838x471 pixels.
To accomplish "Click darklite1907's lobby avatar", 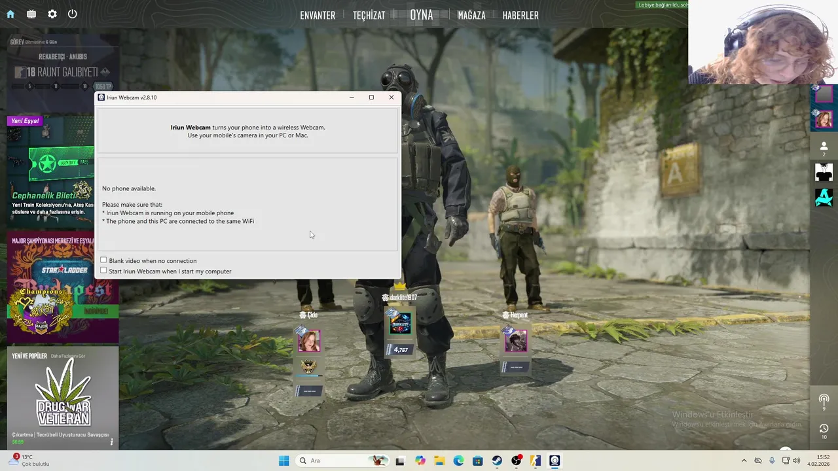I will pos(400,323).
